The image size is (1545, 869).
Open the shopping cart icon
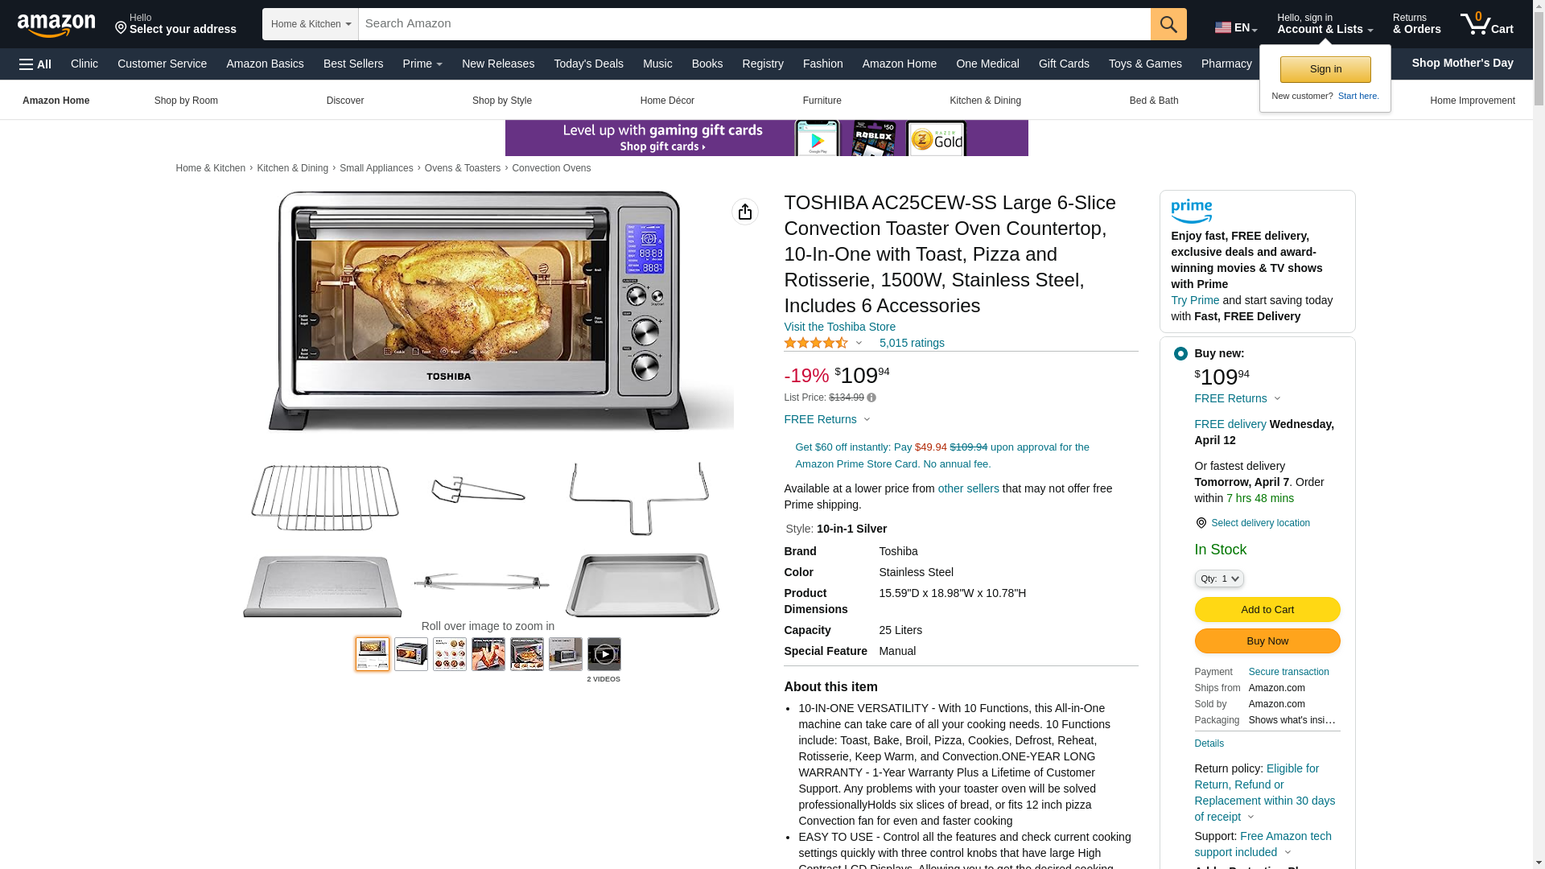1486,24
